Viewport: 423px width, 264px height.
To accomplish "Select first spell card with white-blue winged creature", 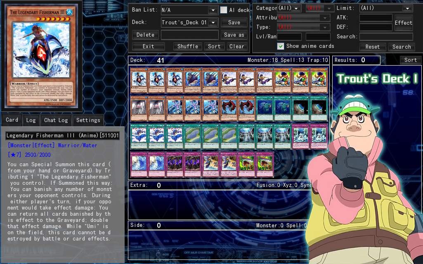I will (x=139, y=137).
